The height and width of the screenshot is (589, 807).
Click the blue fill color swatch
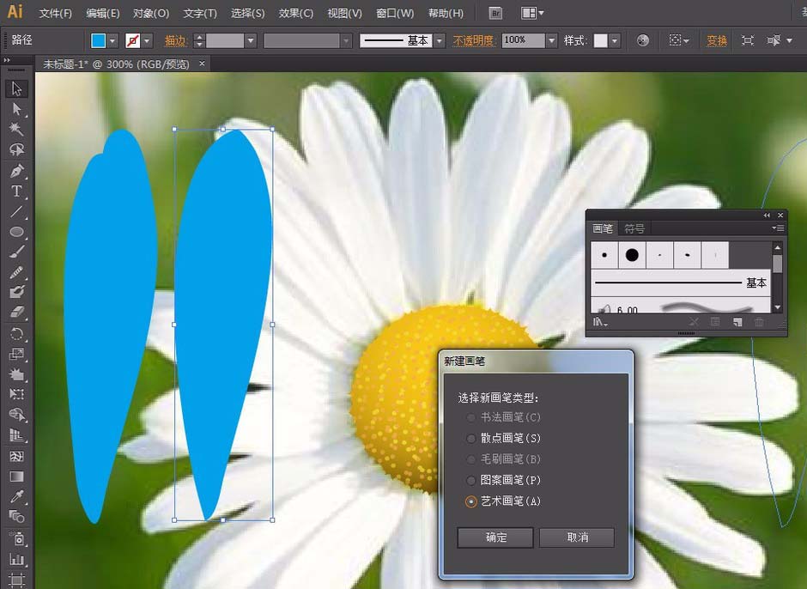[x=98, y=40]
